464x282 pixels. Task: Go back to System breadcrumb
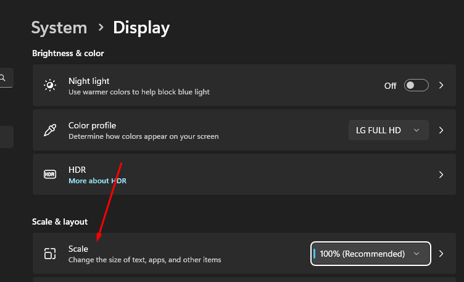59,28
